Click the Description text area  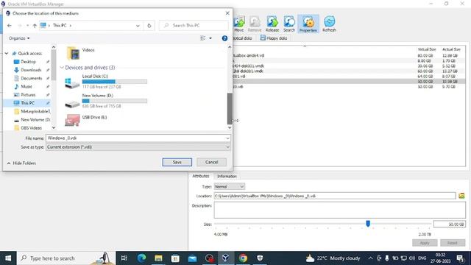[x=340, y=210]
